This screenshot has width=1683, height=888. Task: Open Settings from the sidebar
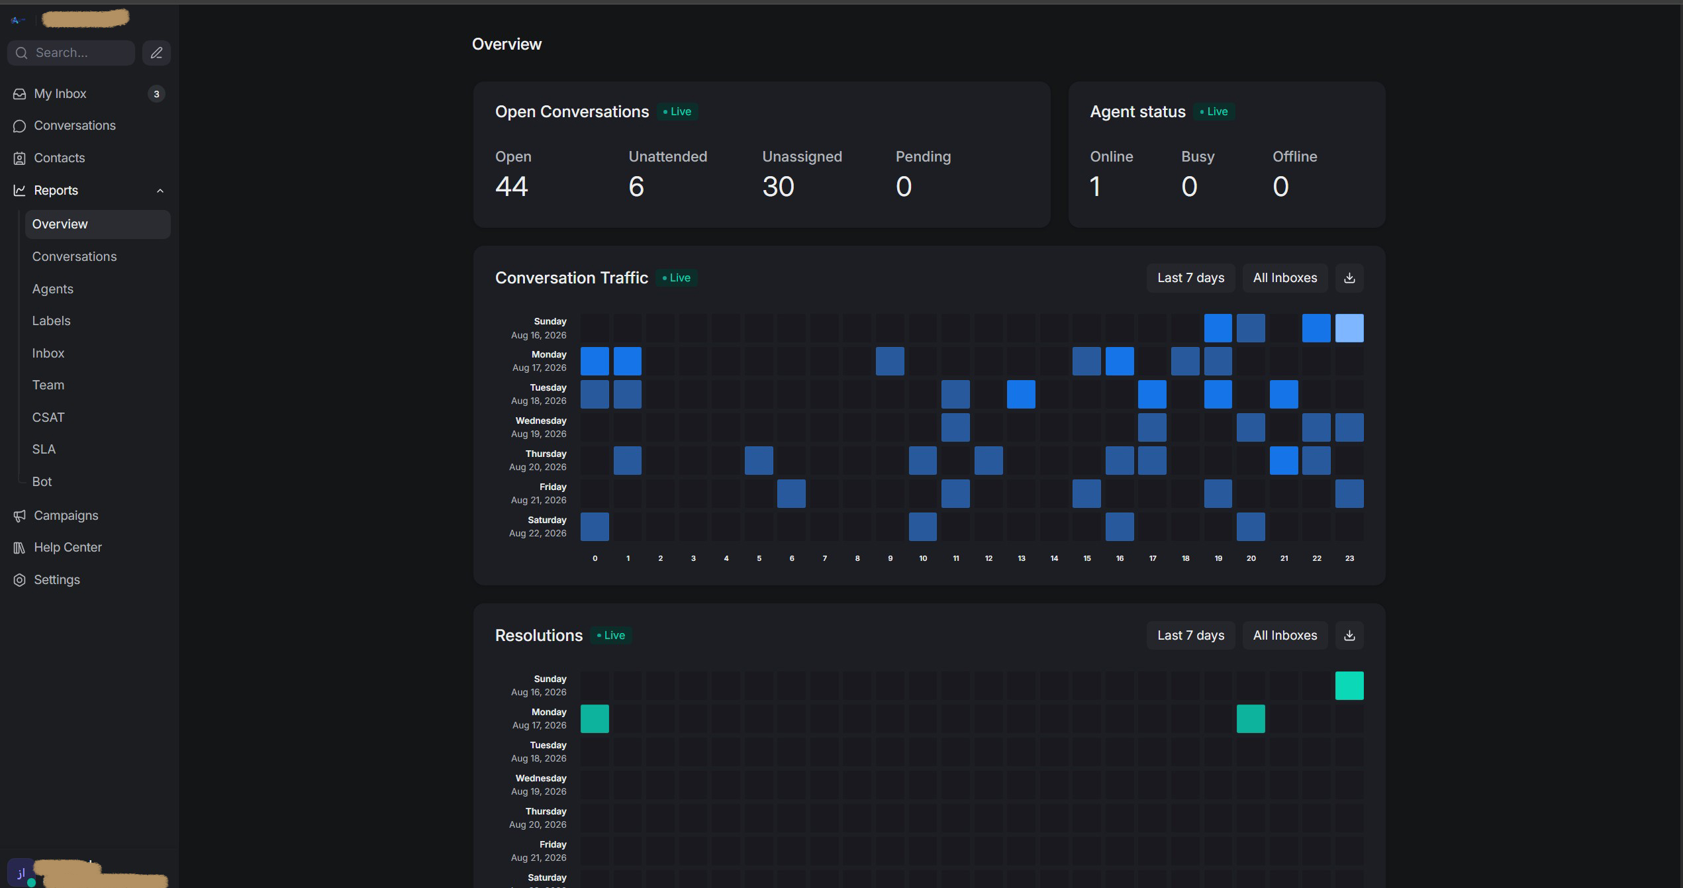tap(89, 580)
